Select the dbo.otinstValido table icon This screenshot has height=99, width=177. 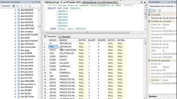(19, 47)
